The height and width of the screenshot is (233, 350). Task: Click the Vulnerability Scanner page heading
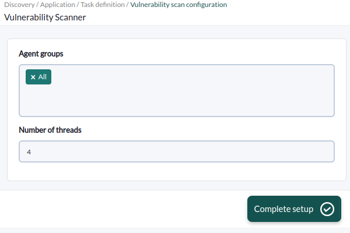45,17
